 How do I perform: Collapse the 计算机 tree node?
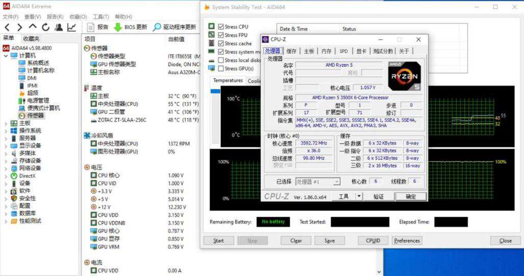[x=6, y=56]
